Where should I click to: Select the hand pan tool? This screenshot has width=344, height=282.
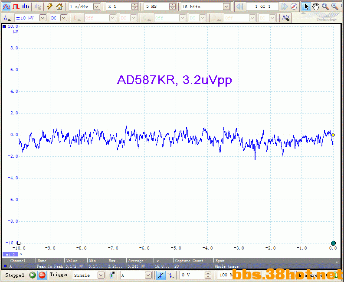point(316,6)
